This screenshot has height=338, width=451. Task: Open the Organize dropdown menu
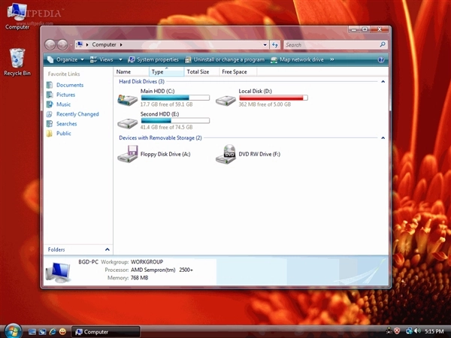coord(65,59)
